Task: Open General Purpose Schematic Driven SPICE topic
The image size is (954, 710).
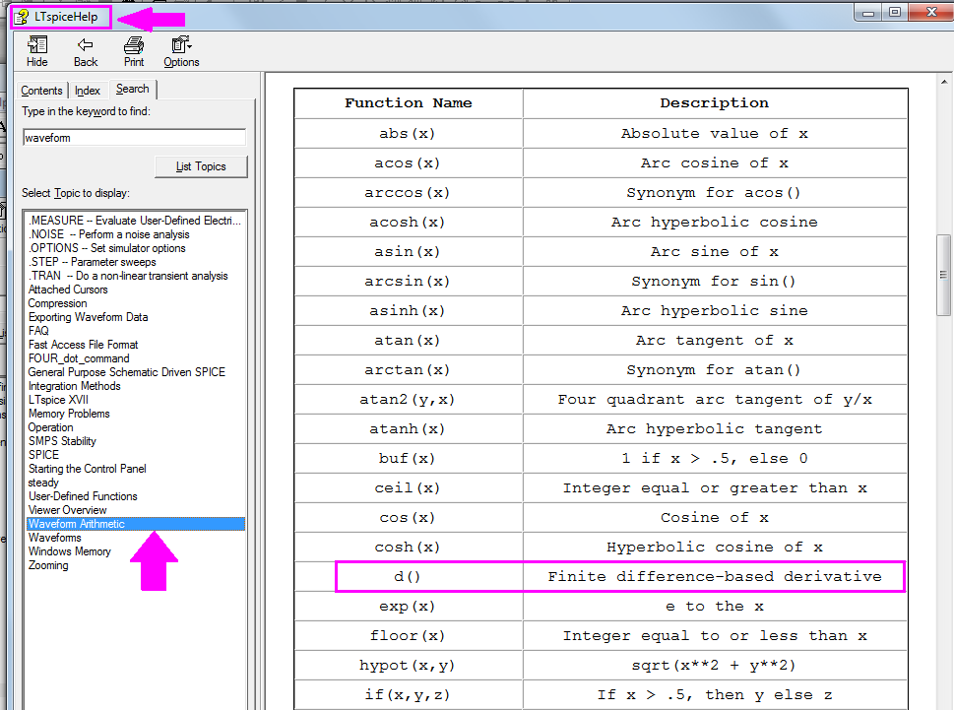Action: [x=127, y=371]
